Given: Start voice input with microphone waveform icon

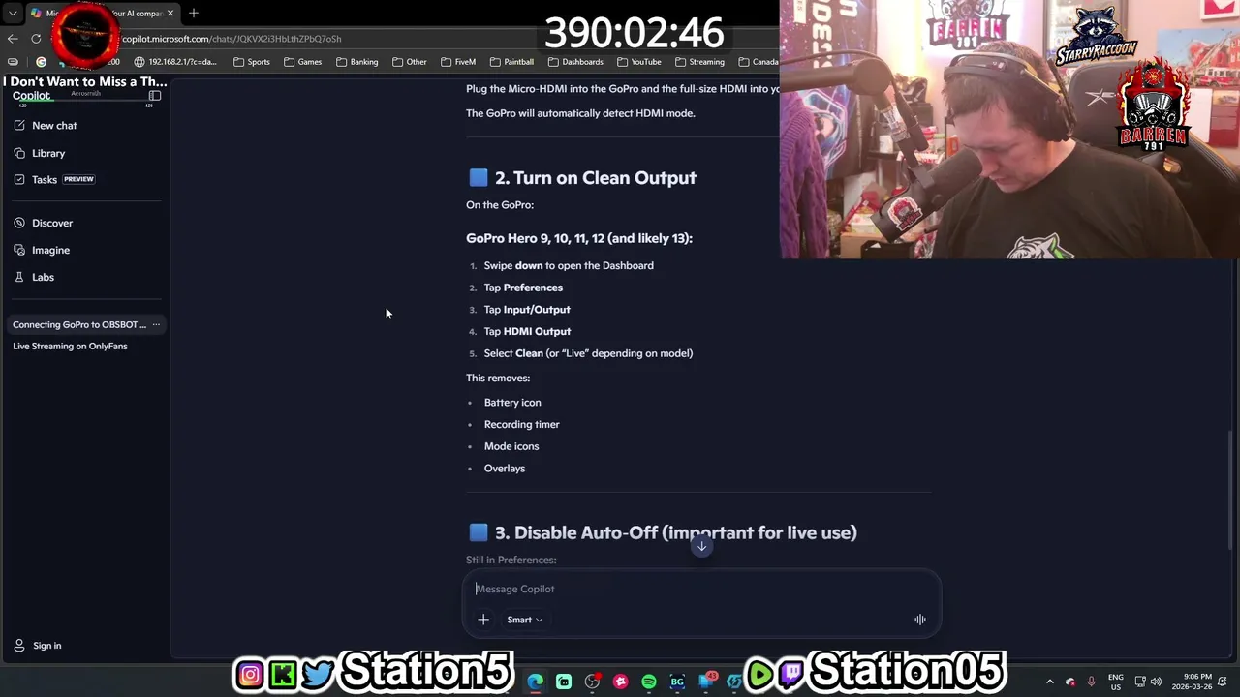Looking at the screenshot, I should (x=919, y=620).
